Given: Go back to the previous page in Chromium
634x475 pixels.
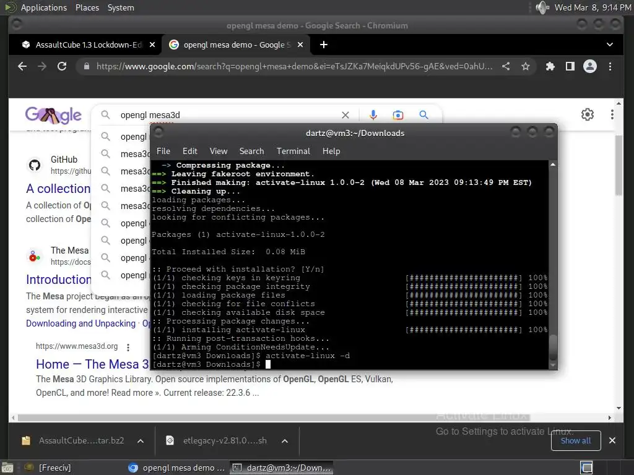Looking at the screenshot, I should coord(22,66).
